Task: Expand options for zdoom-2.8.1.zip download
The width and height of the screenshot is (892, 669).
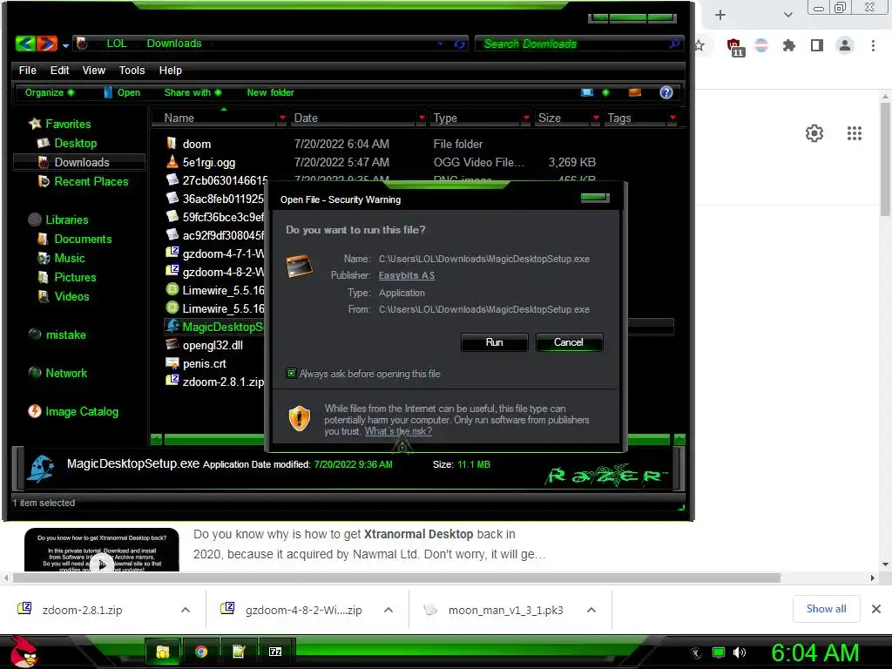Action: coord(186,610)
